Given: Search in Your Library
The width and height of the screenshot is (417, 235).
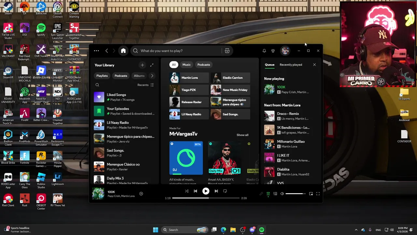Looking at the screenshot, I should (97, 85).
